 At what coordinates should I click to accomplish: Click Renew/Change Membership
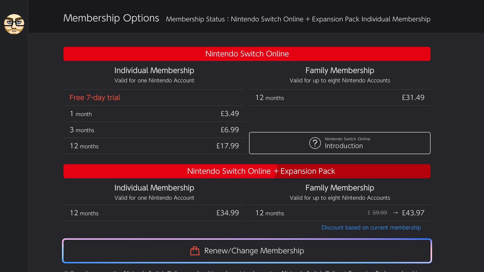[x=247, y=251]
